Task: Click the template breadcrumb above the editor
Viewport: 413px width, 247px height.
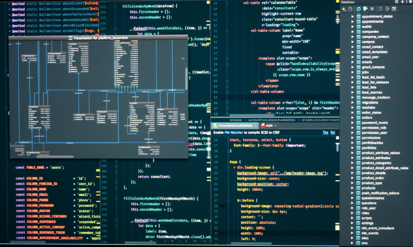Action: coord(235,120)
